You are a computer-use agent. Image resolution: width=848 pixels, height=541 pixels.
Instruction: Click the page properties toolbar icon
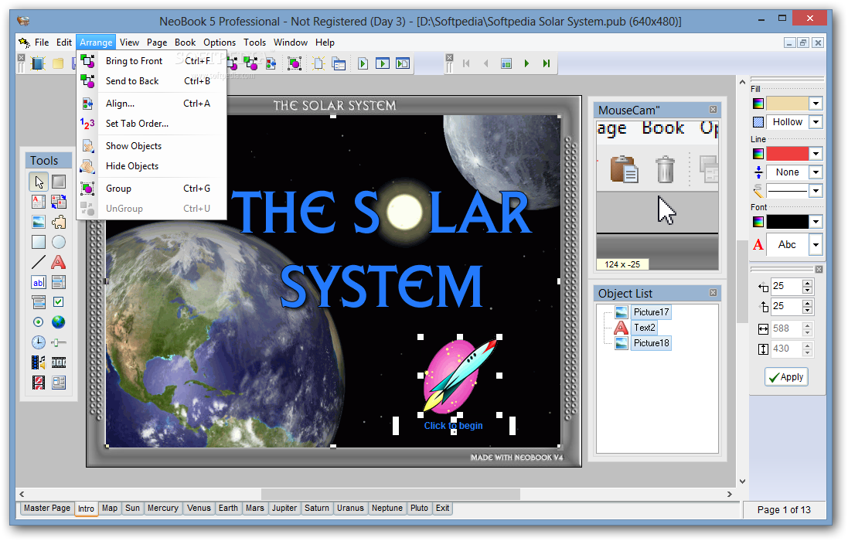point(339,64)
